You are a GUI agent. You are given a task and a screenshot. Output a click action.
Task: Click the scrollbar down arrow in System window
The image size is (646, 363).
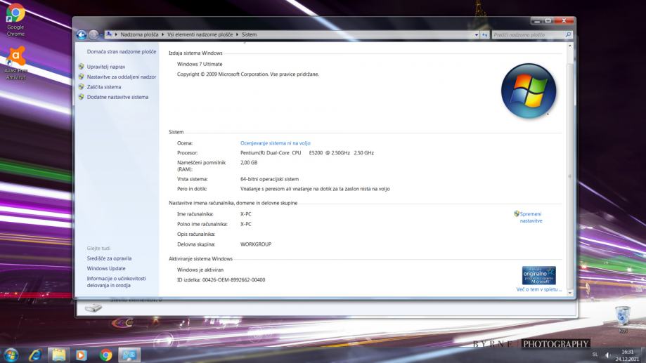coord(569,293)
